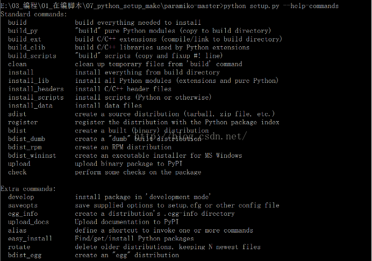Click the 'bdist_rpm' command entry
This screenshot has width=372, height=261.
(x=25, y=147)
